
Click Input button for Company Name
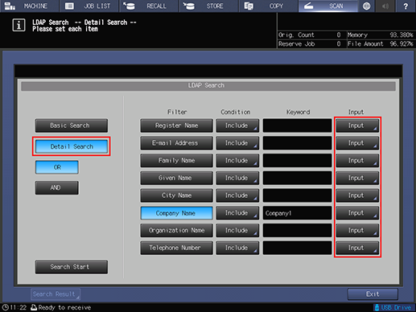pyautogui.click(x=357, y=213)
